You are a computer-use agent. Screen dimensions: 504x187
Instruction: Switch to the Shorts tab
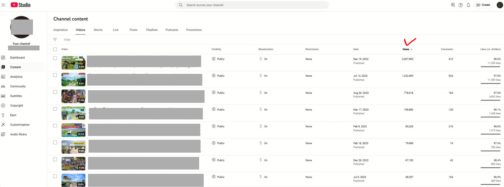pos(98,30)
